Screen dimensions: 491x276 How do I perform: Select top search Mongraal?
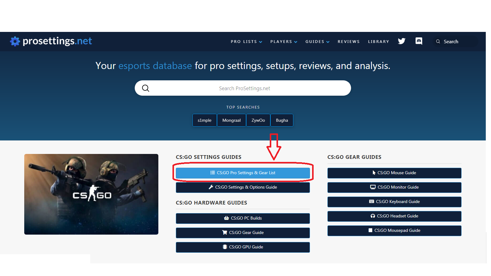(232, 120)
